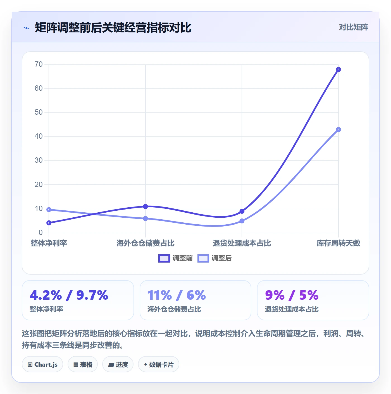This screenshot has width=391, height=394.
Task: Toggle the 调整前 legend item
Action: [175, 258]
